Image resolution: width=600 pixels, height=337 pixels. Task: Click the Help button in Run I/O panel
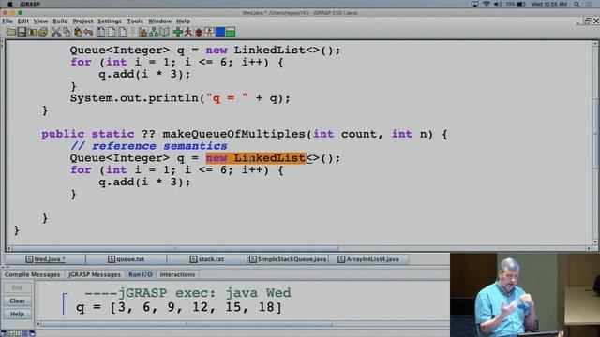(x=17, y=314)
